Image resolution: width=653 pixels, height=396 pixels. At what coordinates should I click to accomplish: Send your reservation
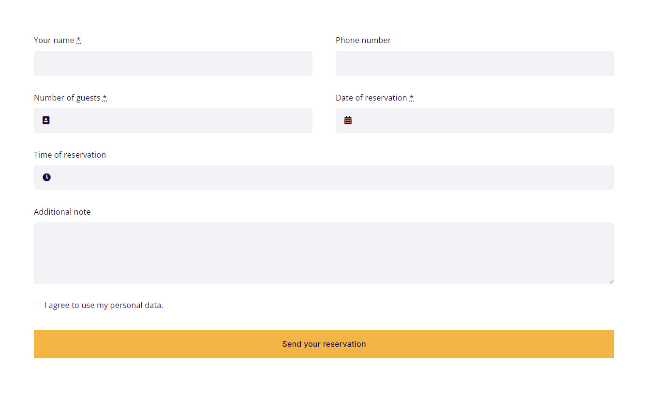point(324,344)
